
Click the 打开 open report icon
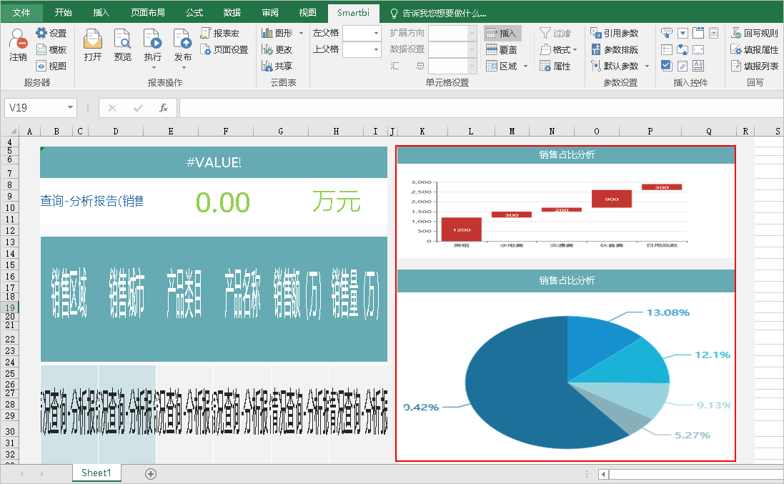[x=92, y=39]
